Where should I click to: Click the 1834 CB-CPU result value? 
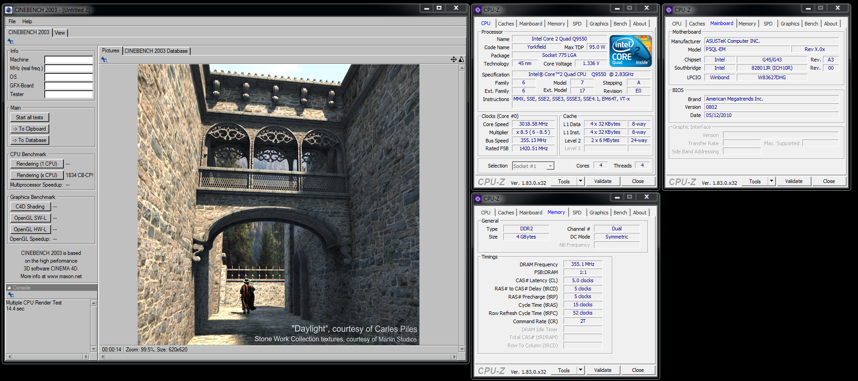click(79, 175)
